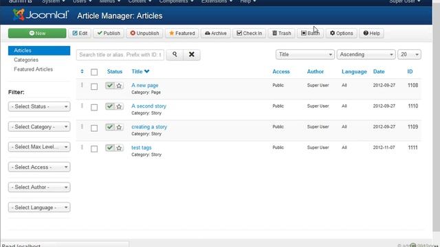Screen dimensions: 440x247
Task: Clear the search with the X button
Action: coord(192,55)
